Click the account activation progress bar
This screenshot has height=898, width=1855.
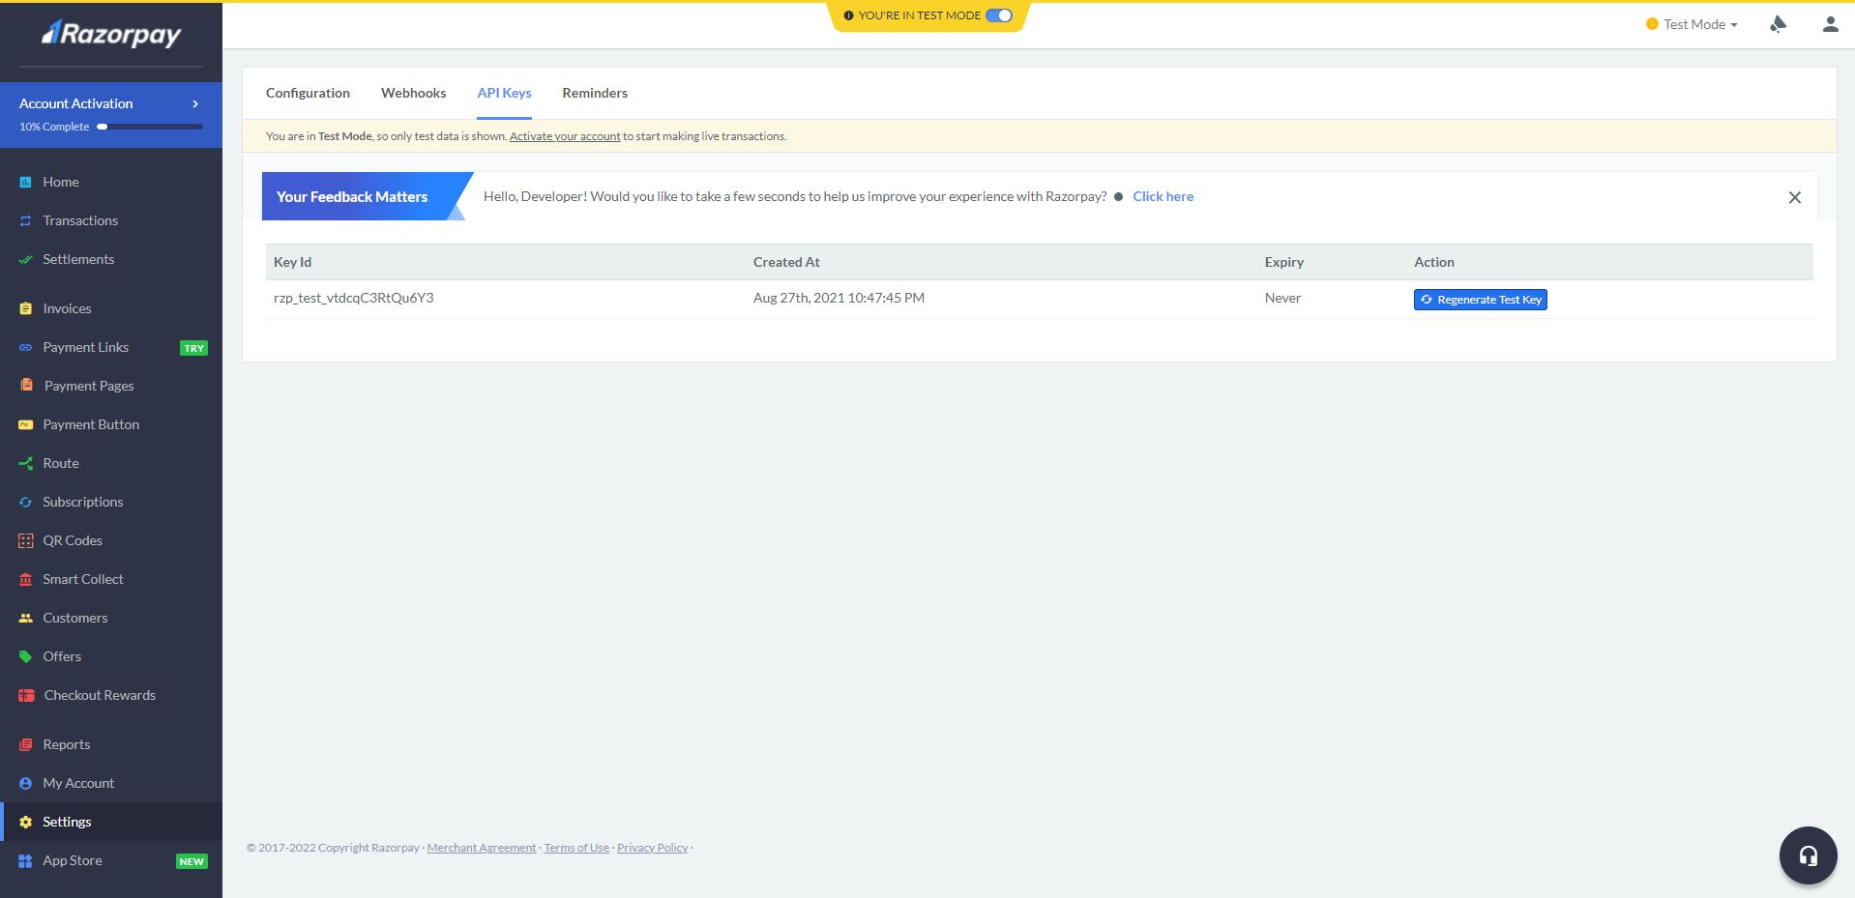coord(150,127)
